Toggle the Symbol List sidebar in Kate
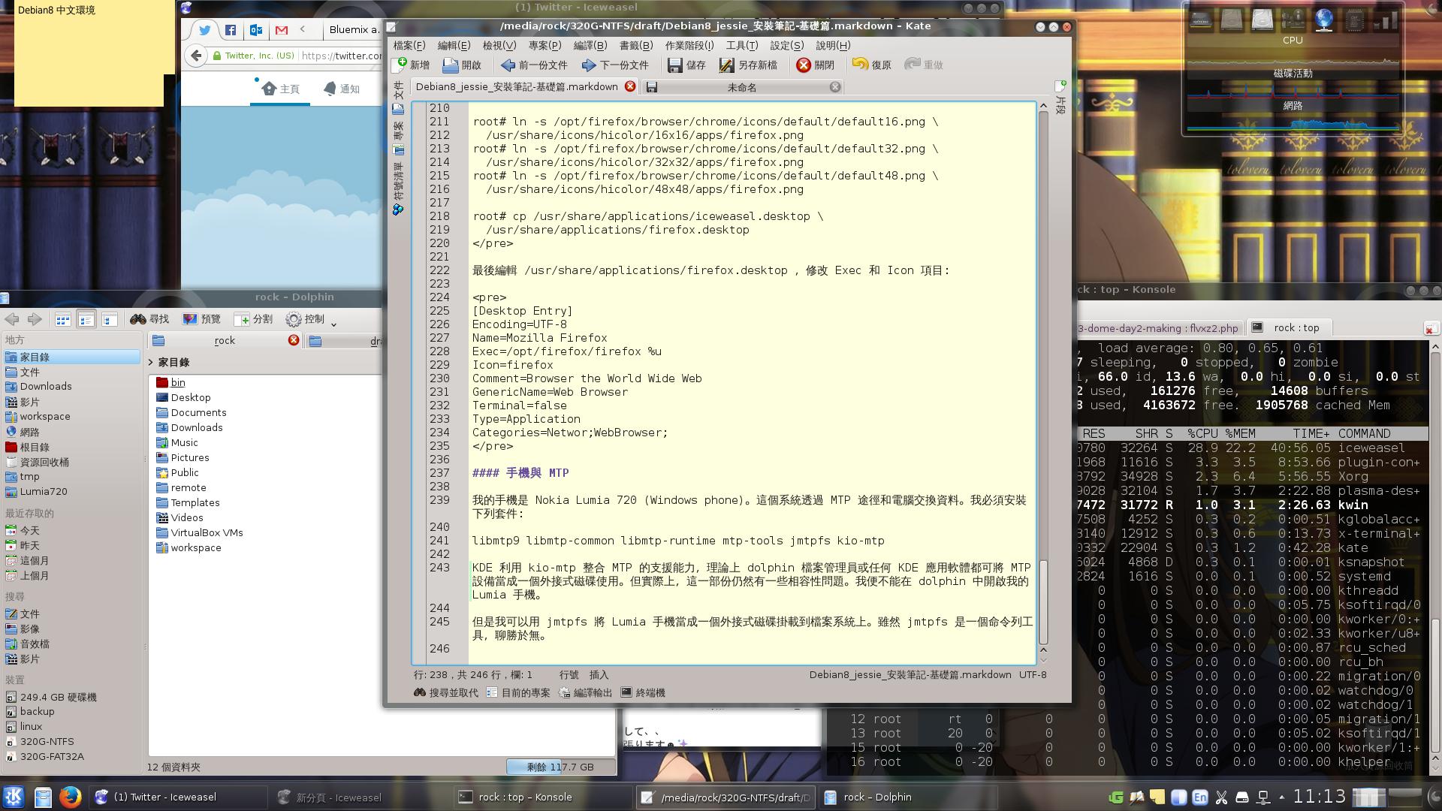 (398, 188)
